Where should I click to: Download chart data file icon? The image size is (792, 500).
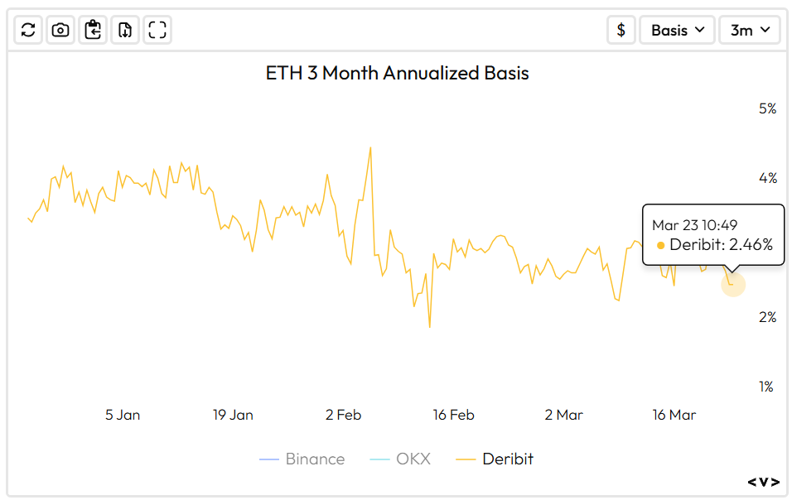125,30
